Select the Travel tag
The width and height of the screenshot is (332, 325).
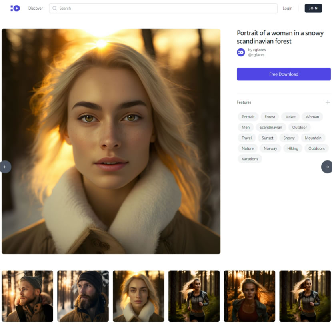click(x=247, y=138)
